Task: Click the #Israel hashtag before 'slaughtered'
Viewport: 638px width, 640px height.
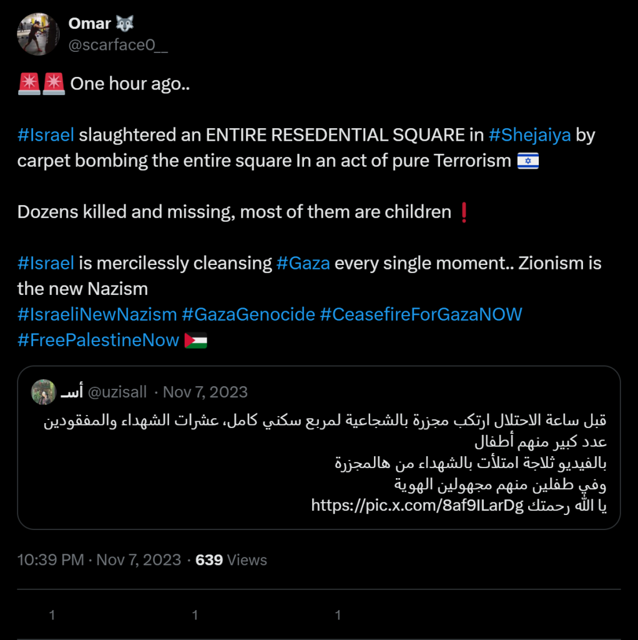Action: [46, 134]
